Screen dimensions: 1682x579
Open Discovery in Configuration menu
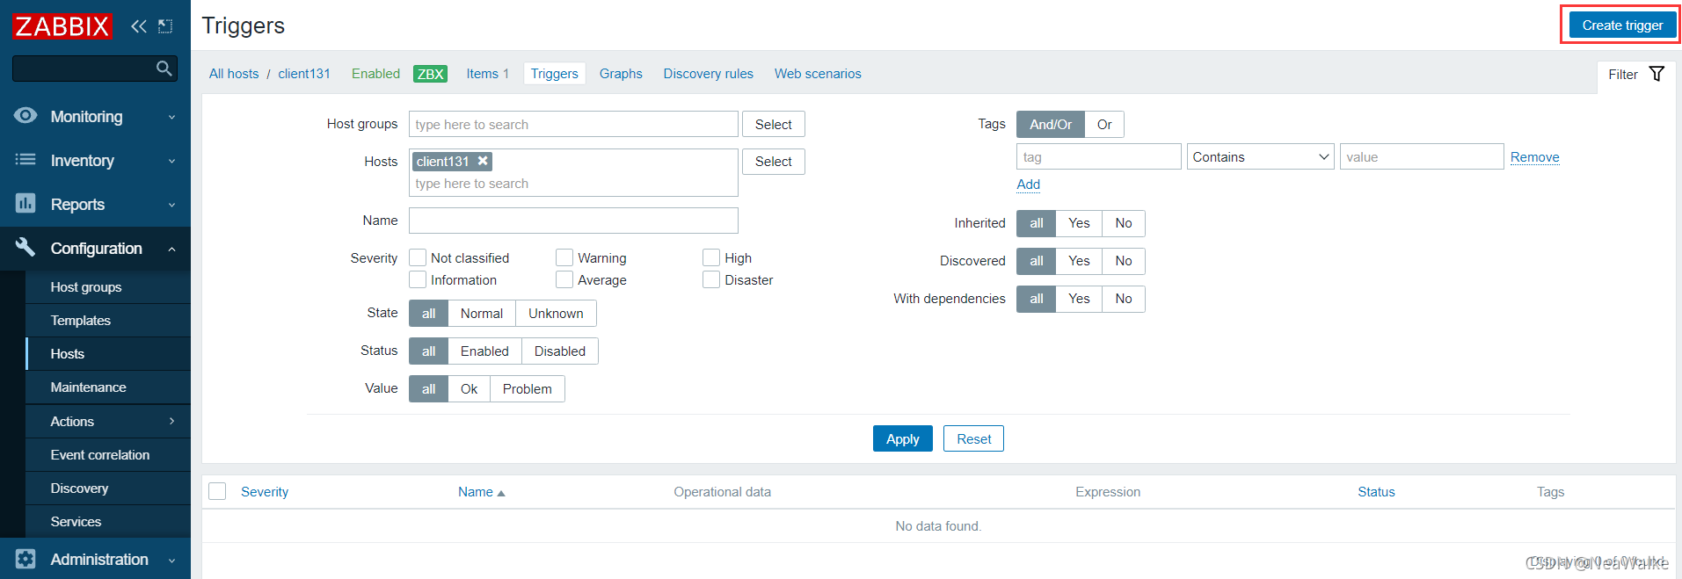pos(79,489)
